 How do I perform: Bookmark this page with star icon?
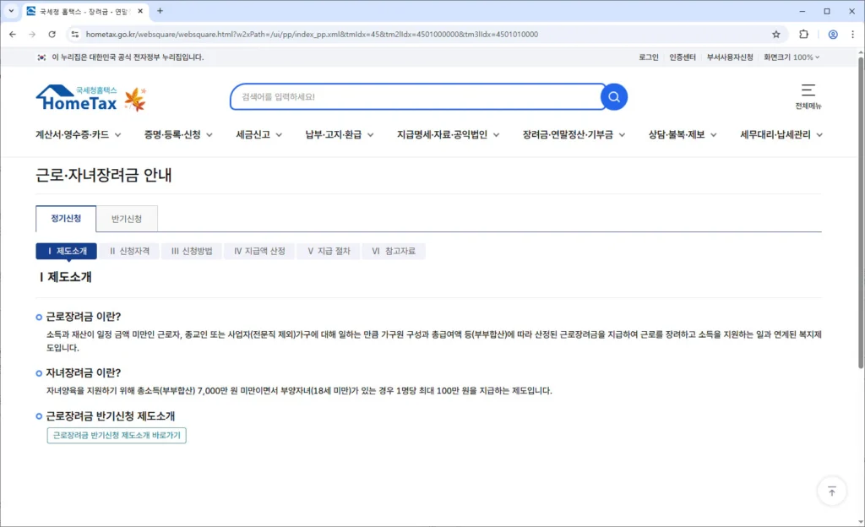click(776, 35)
